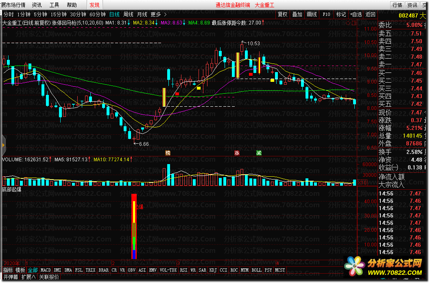Viewport: 430px width, 283px height.
Task: Switch to 分时 chart period
Action: (x=9, y=14)
